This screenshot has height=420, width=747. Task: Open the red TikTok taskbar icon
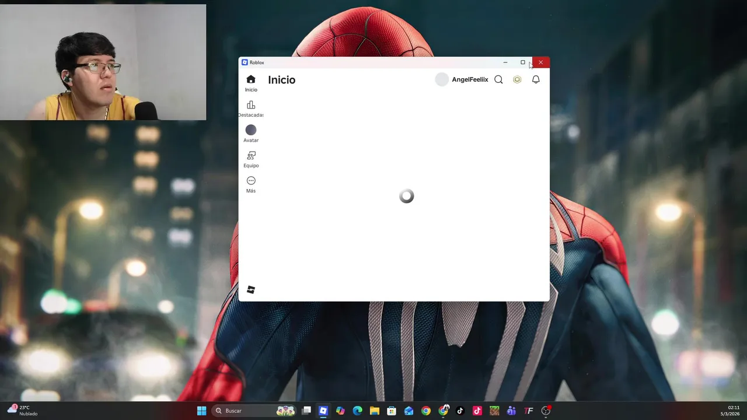[x=477, y=411]
